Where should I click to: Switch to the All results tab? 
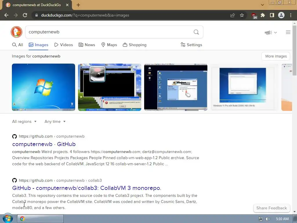tap(18, 45)
